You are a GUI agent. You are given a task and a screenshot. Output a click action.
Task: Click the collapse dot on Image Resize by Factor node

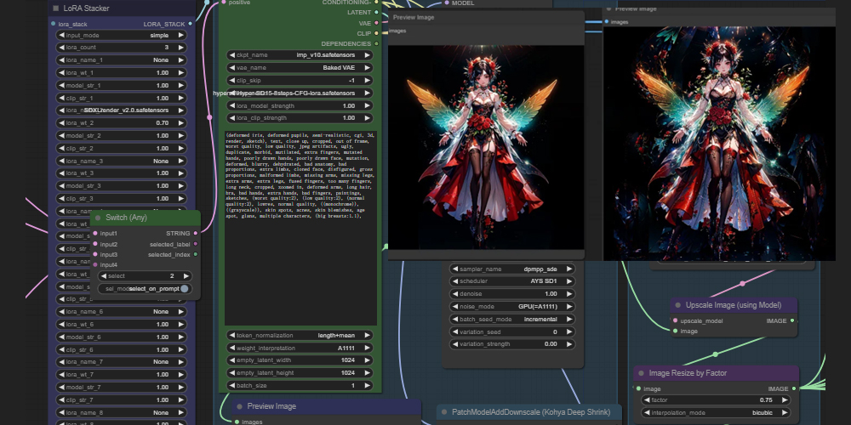[x=641, y=373]
